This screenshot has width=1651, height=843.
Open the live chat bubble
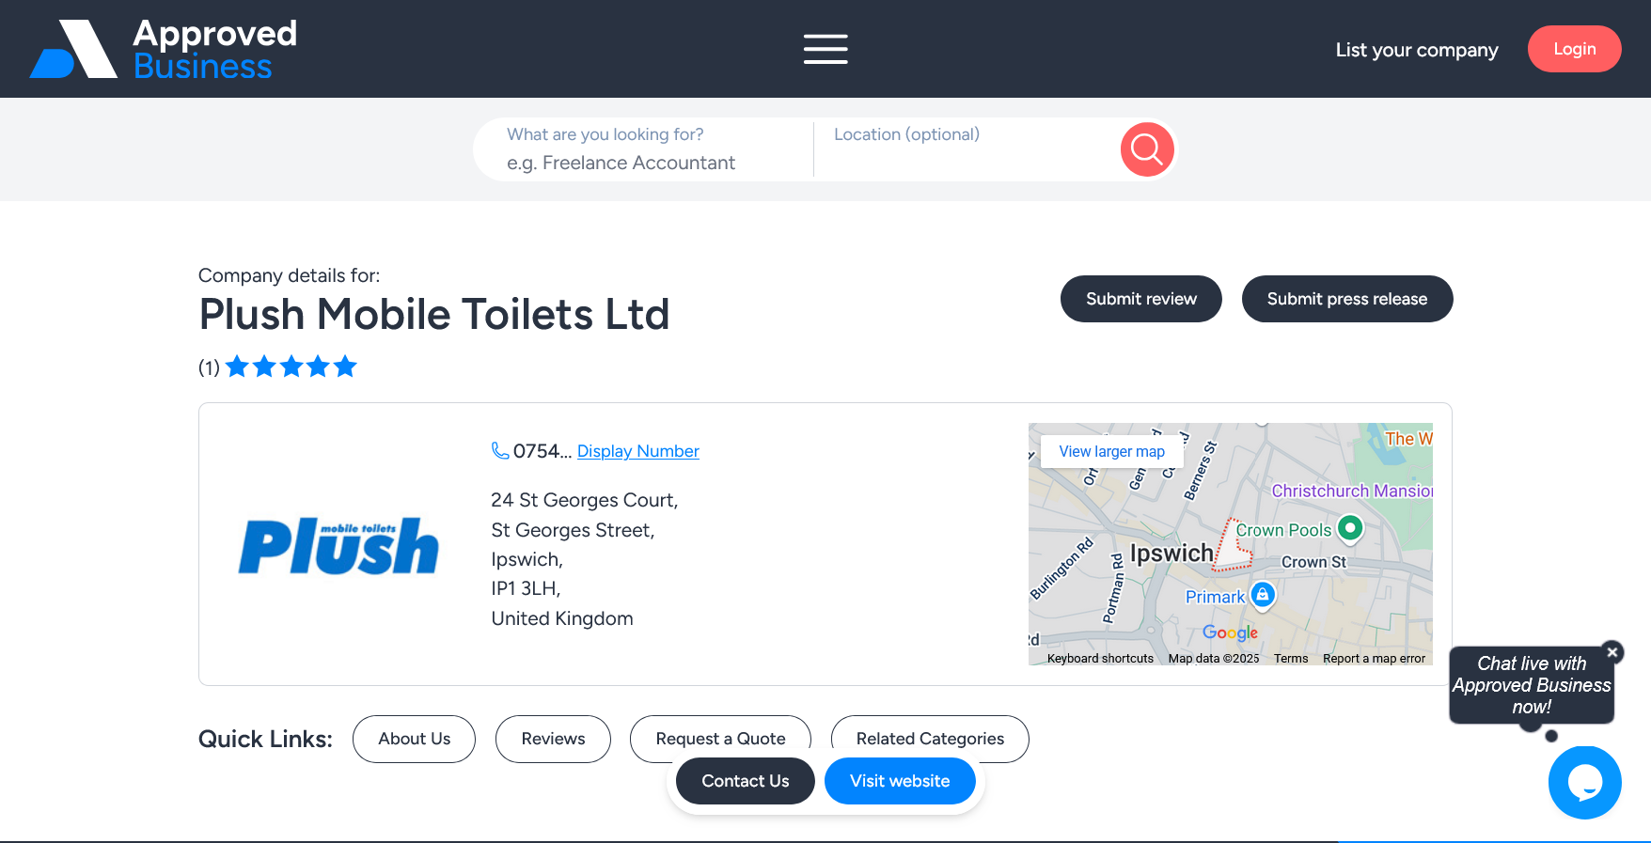coord(1584,782)
